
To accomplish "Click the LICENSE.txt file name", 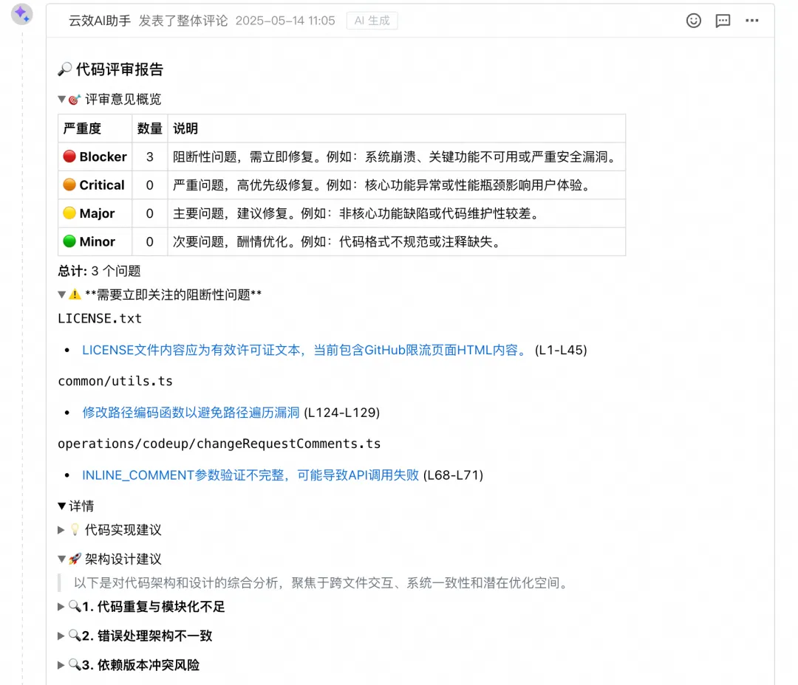I will point(100,318).
